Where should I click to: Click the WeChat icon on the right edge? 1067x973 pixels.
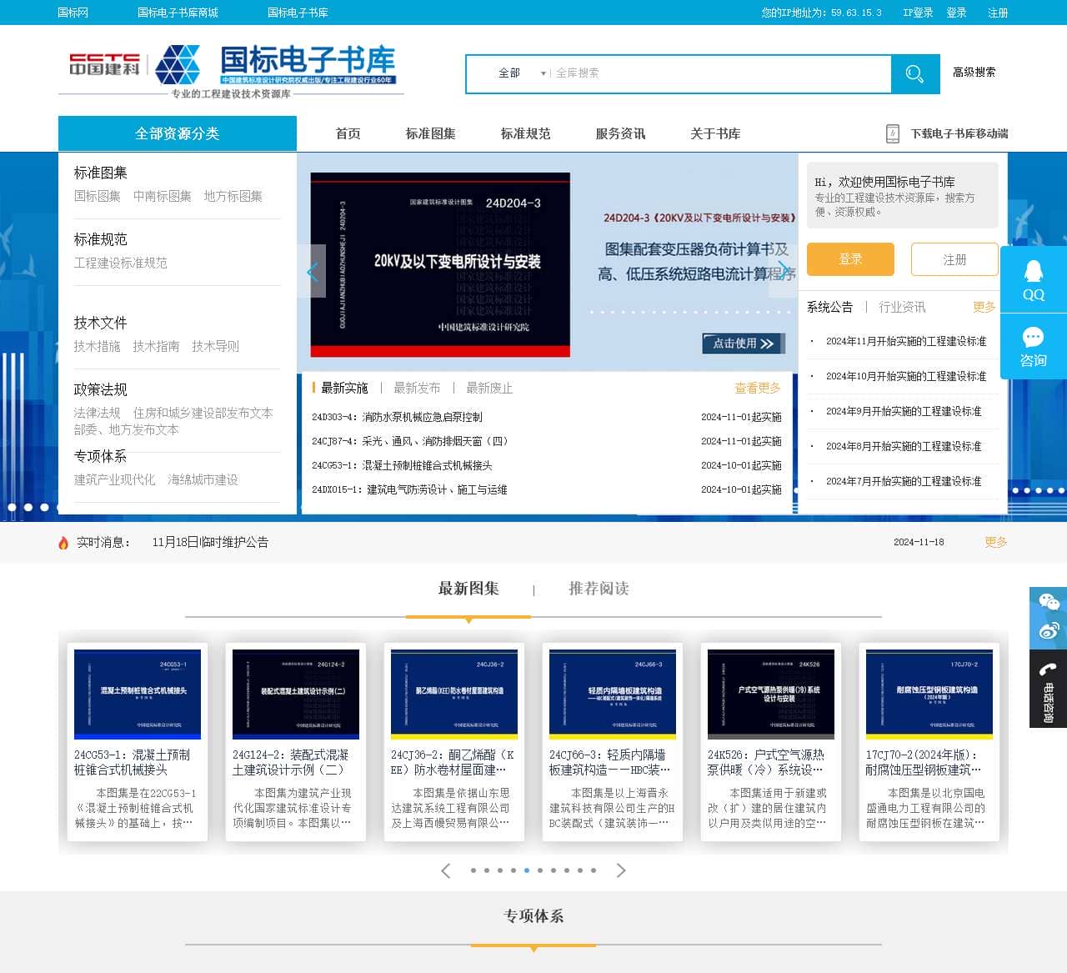pos(1049,600)
